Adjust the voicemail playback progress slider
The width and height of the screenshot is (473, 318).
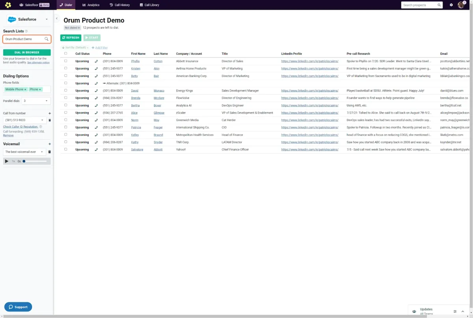click(x=35, y=161)
